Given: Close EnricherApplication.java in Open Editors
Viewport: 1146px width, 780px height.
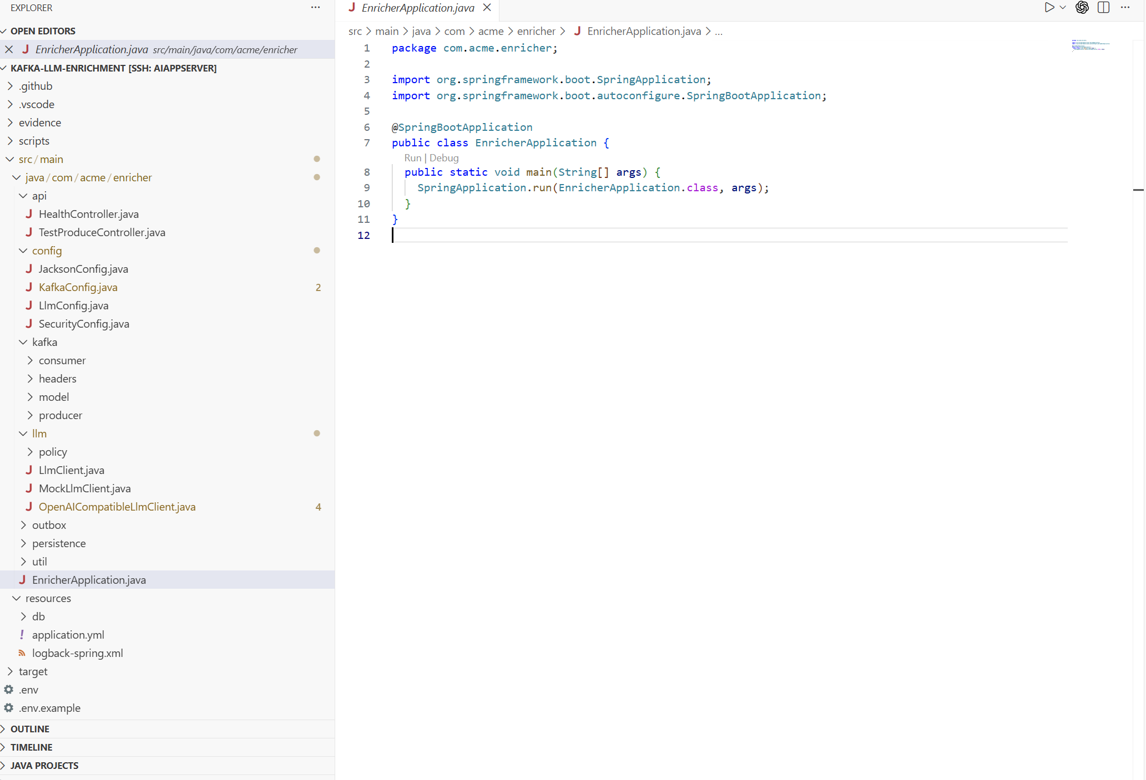Looking at the screenshot, I should tap(9, 49).
